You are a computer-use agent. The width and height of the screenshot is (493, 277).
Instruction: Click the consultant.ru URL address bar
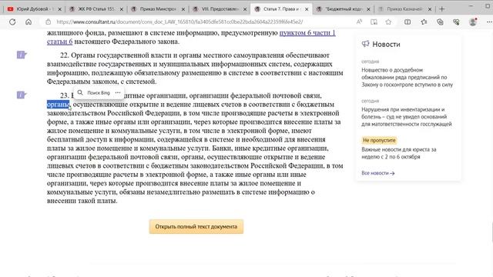tap(179, 22)
